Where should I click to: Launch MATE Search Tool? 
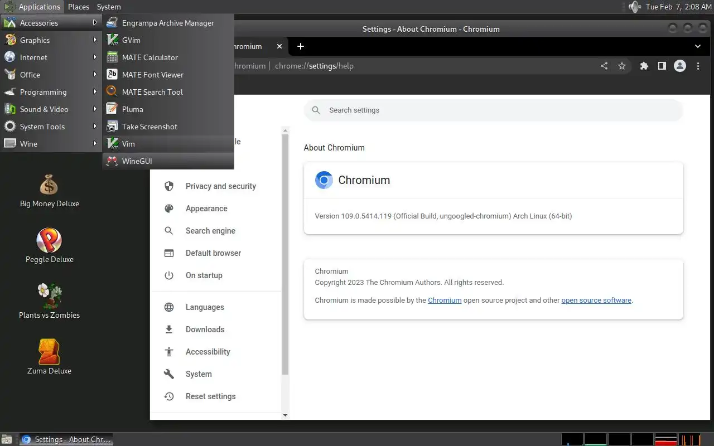(x=168, y=92)
